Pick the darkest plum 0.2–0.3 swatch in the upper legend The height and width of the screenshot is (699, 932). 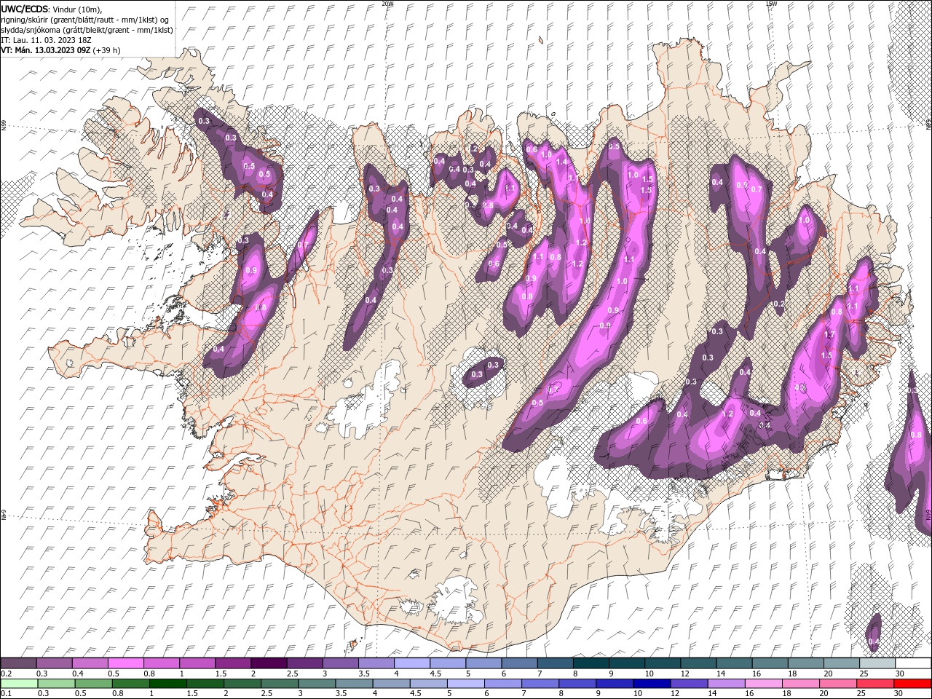click(19, 663)
